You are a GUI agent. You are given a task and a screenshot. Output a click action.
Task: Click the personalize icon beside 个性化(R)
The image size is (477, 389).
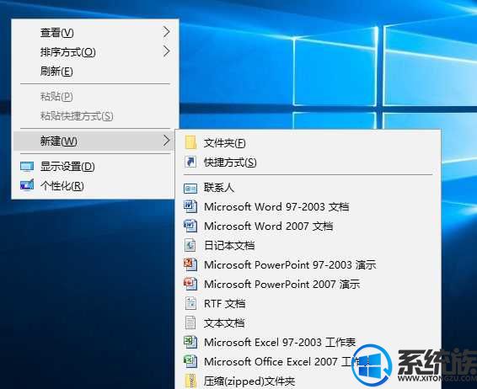pos(27,185)
